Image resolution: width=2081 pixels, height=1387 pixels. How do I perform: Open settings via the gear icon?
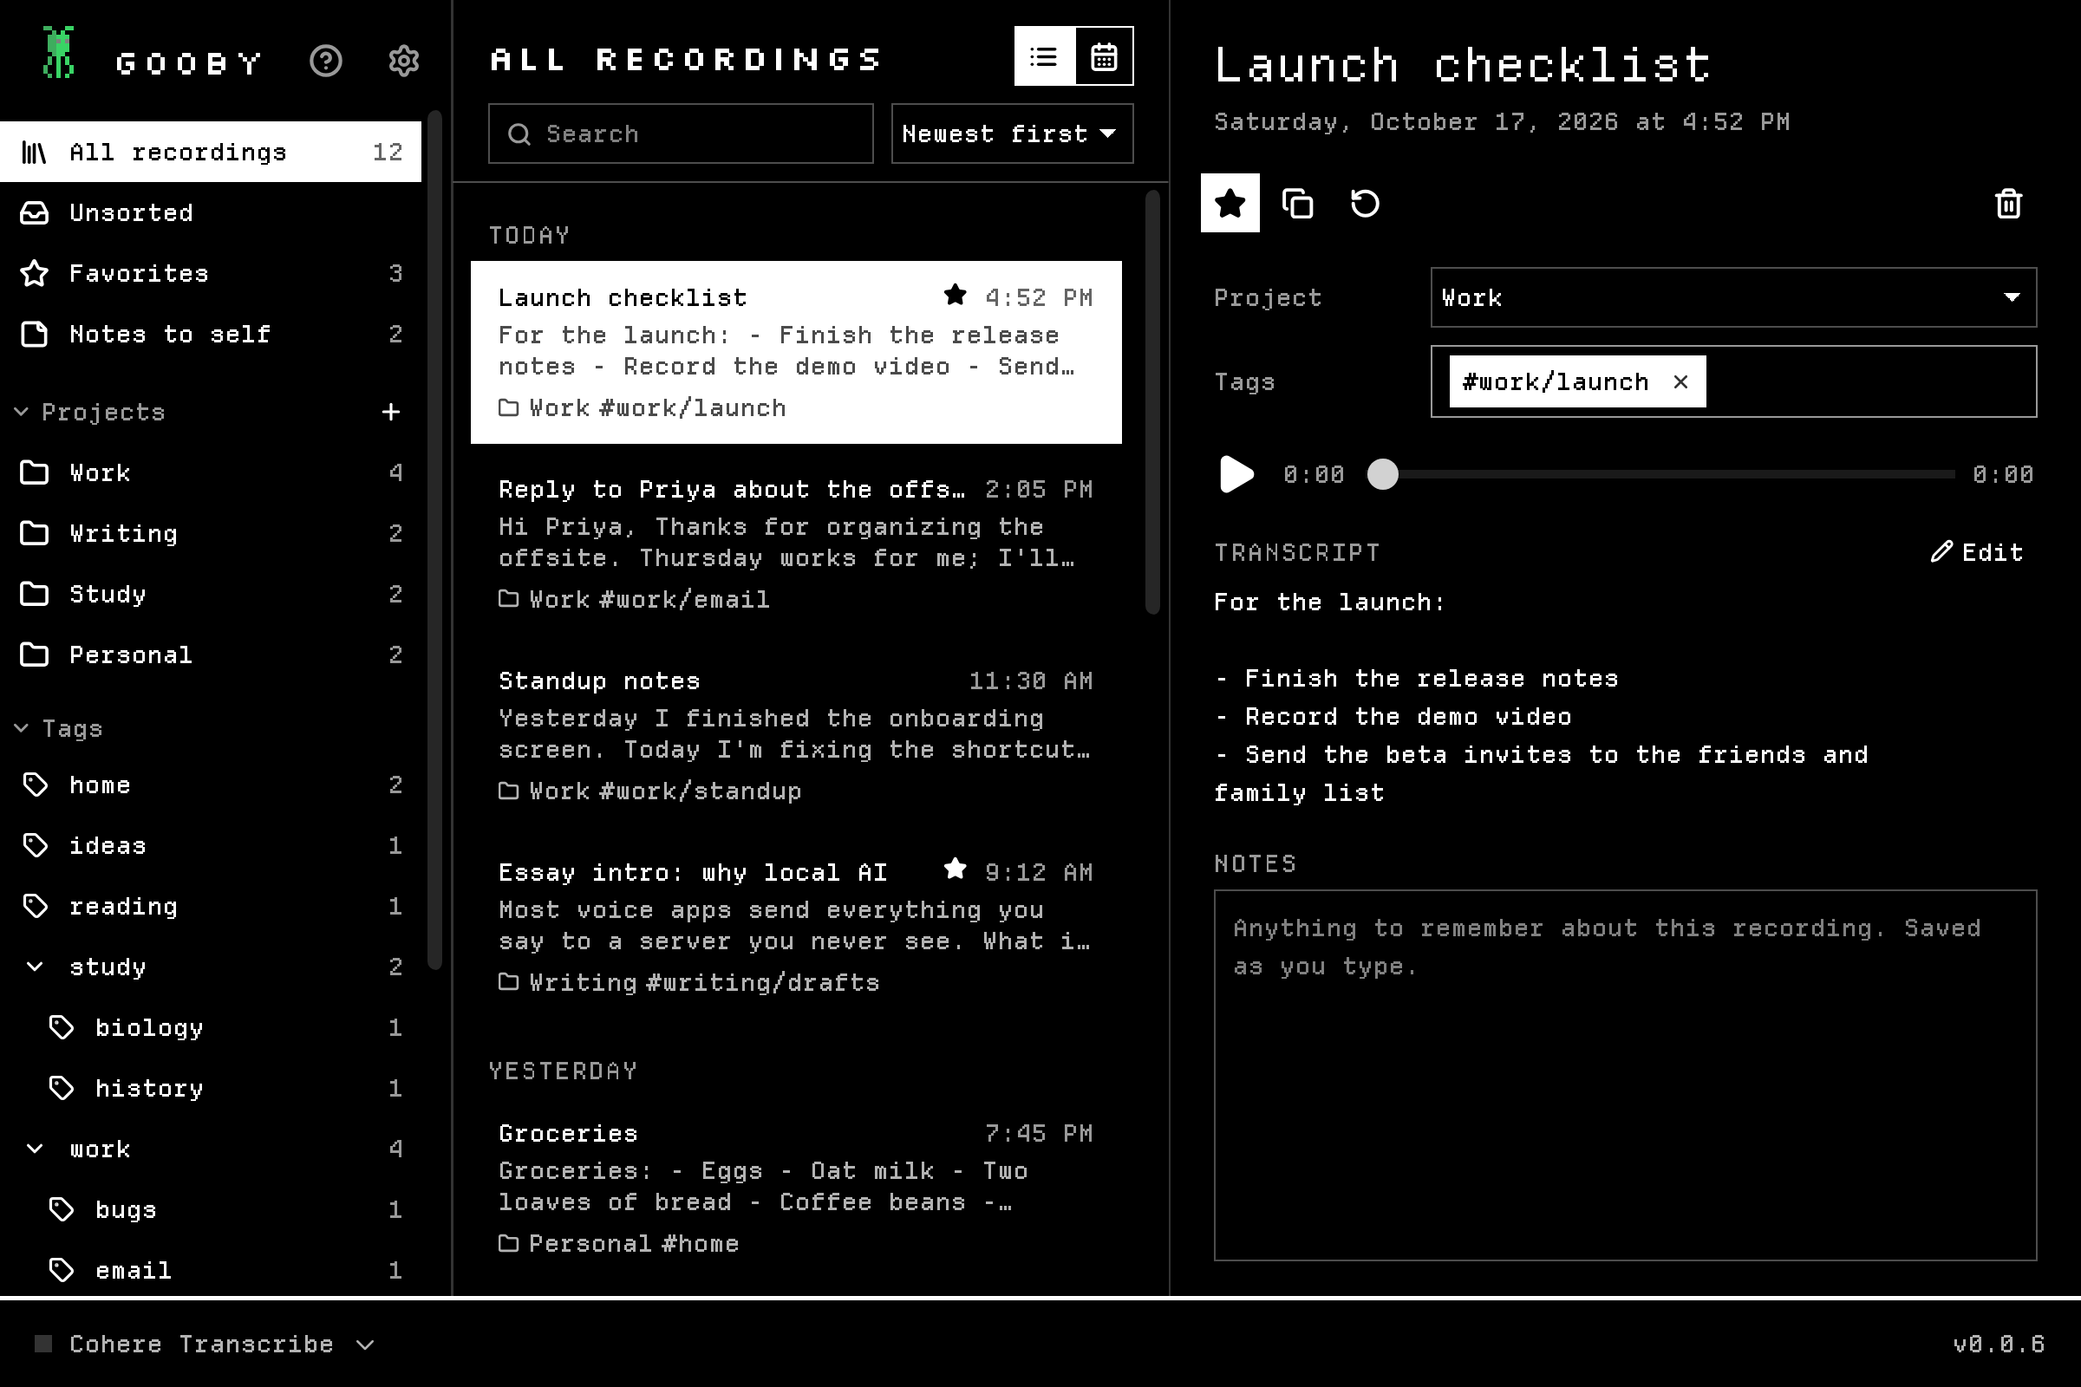click(x=403, y=61)
